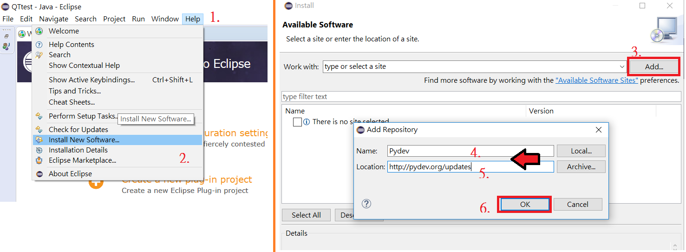This screenshot has height=252, width=686.
Task: Open the Search menu in menu bar
Action: tap(86, 19)
